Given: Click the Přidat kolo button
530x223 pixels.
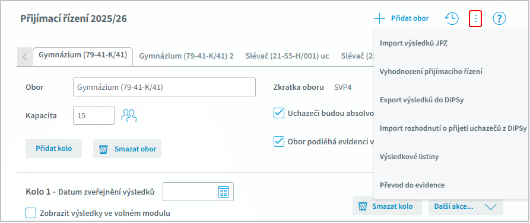Looking at the screenshot, I should coord(54,148).
